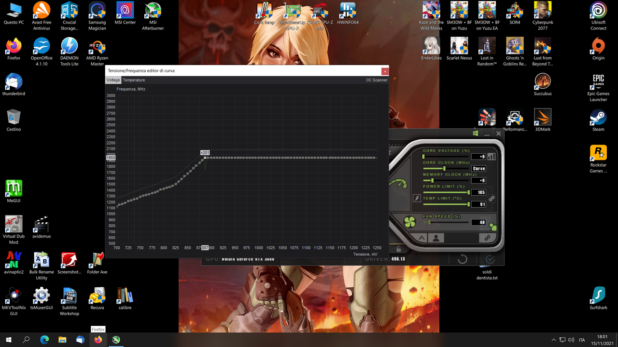Click the green fan icon in Afterburner
The width and height of the screenshot is (618, 347).
(409, 222)
